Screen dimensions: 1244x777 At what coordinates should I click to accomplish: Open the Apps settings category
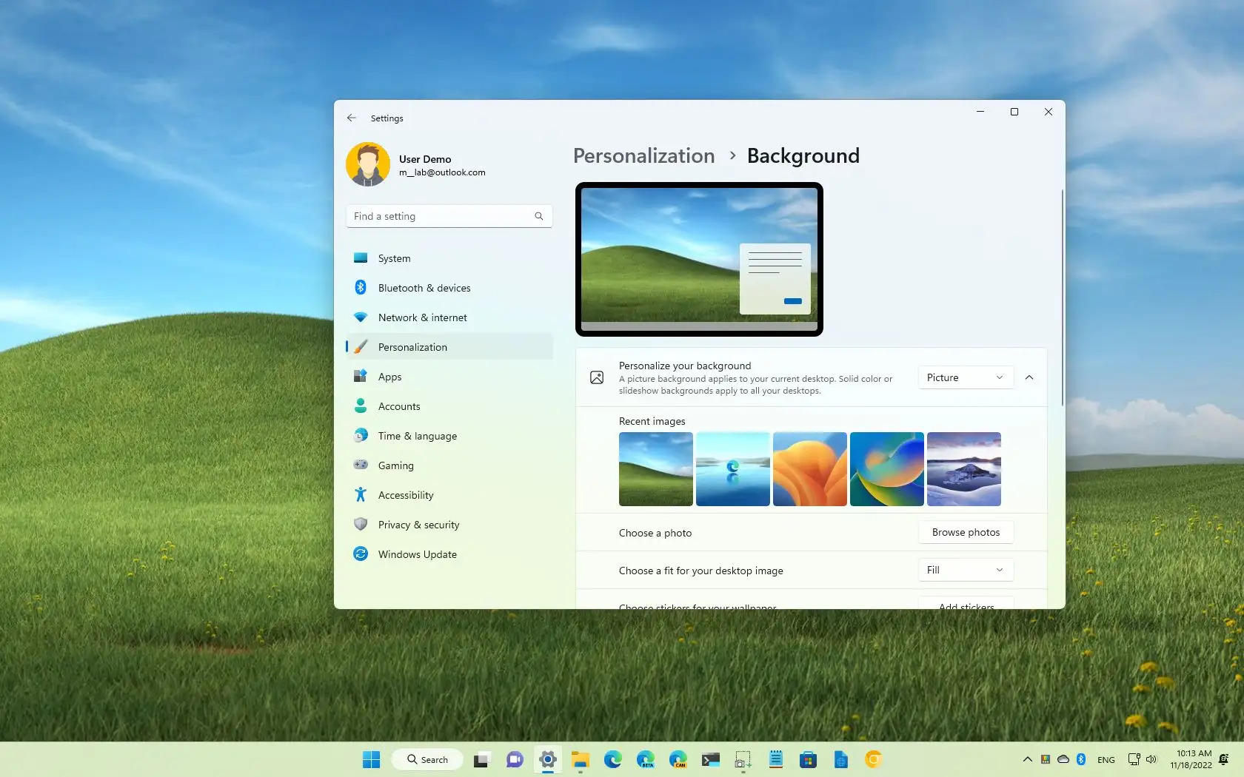click(389, 377)
